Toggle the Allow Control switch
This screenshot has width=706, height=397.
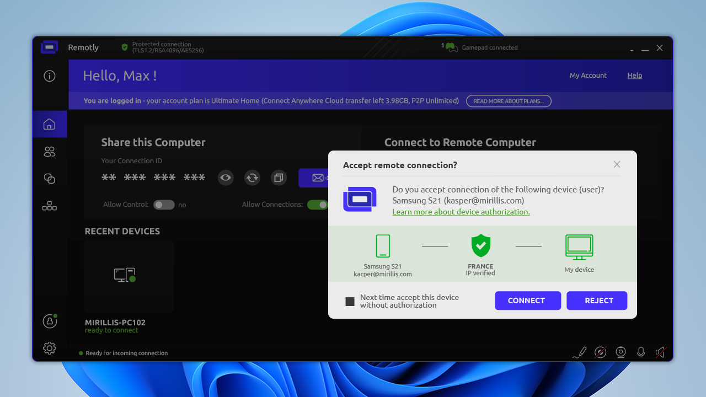point(164,205)
